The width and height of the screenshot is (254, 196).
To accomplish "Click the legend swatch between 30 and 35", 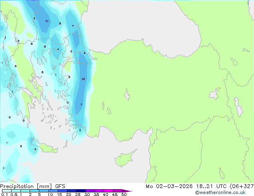I will click(90, 191).
